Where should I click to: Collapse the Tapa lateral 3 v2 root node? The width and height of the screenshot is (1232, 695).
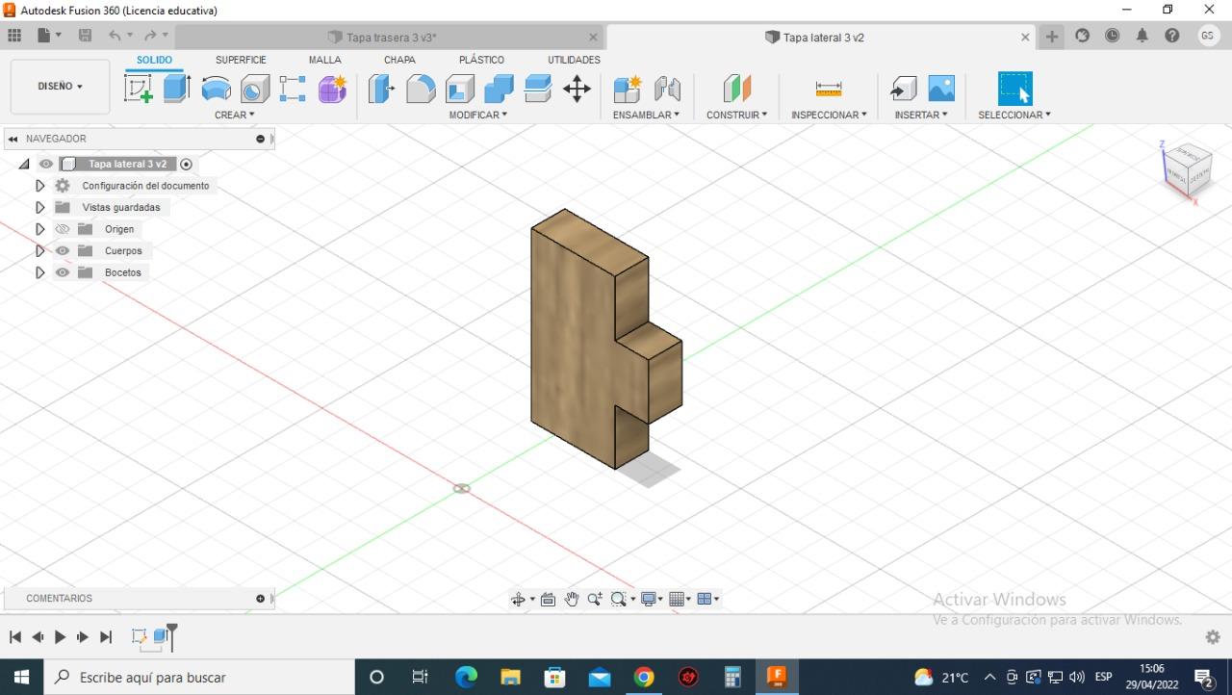point(24,164)
